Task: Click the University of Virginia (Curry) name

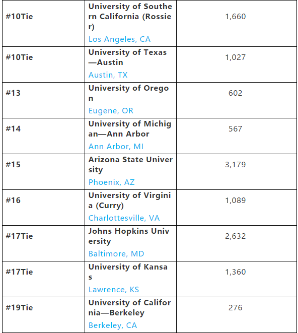Action: (x=129, y=201)
